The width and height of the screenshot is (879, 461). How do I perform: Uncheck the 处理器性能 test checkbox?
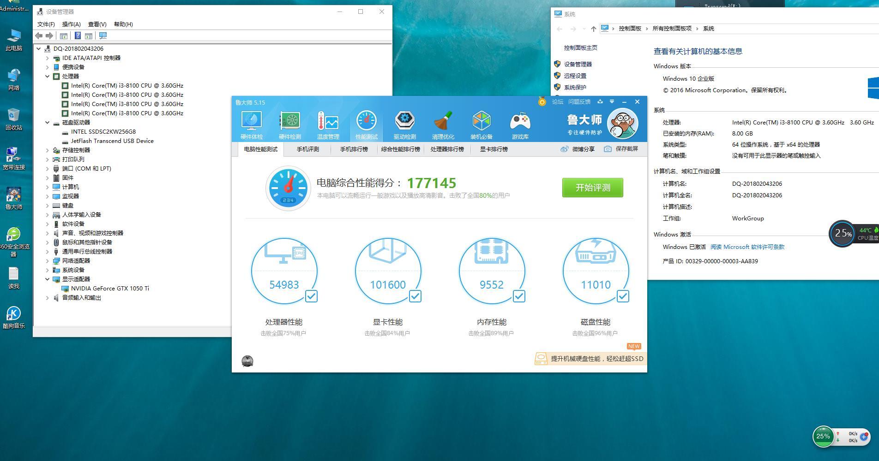point(311,296)
